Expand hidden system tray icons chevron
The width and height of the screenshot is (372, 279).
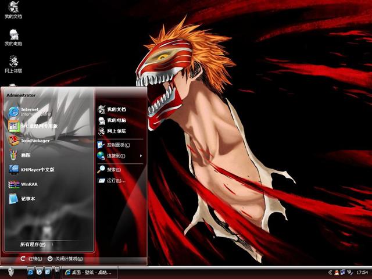tap(330, 273)
